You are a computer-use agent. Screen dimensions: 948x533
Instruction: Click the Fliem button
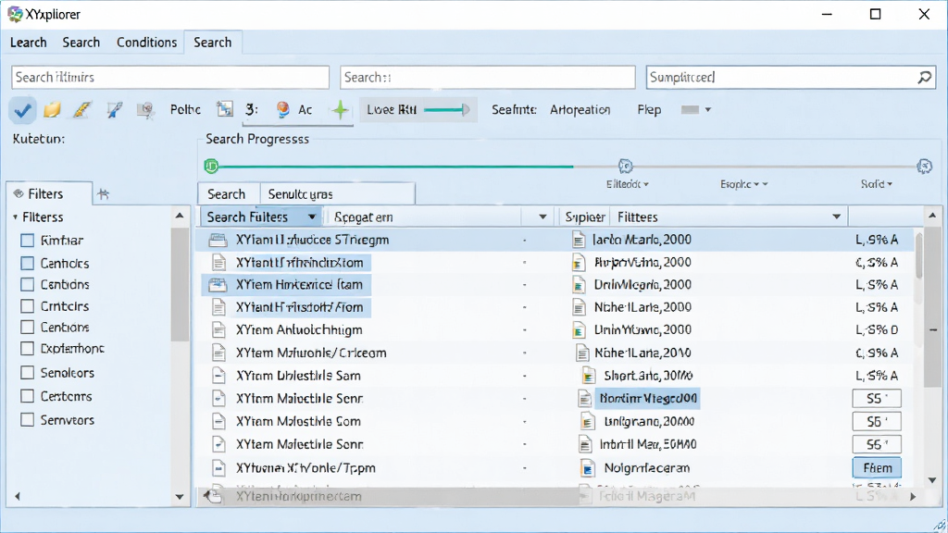(x=877, y=467)
